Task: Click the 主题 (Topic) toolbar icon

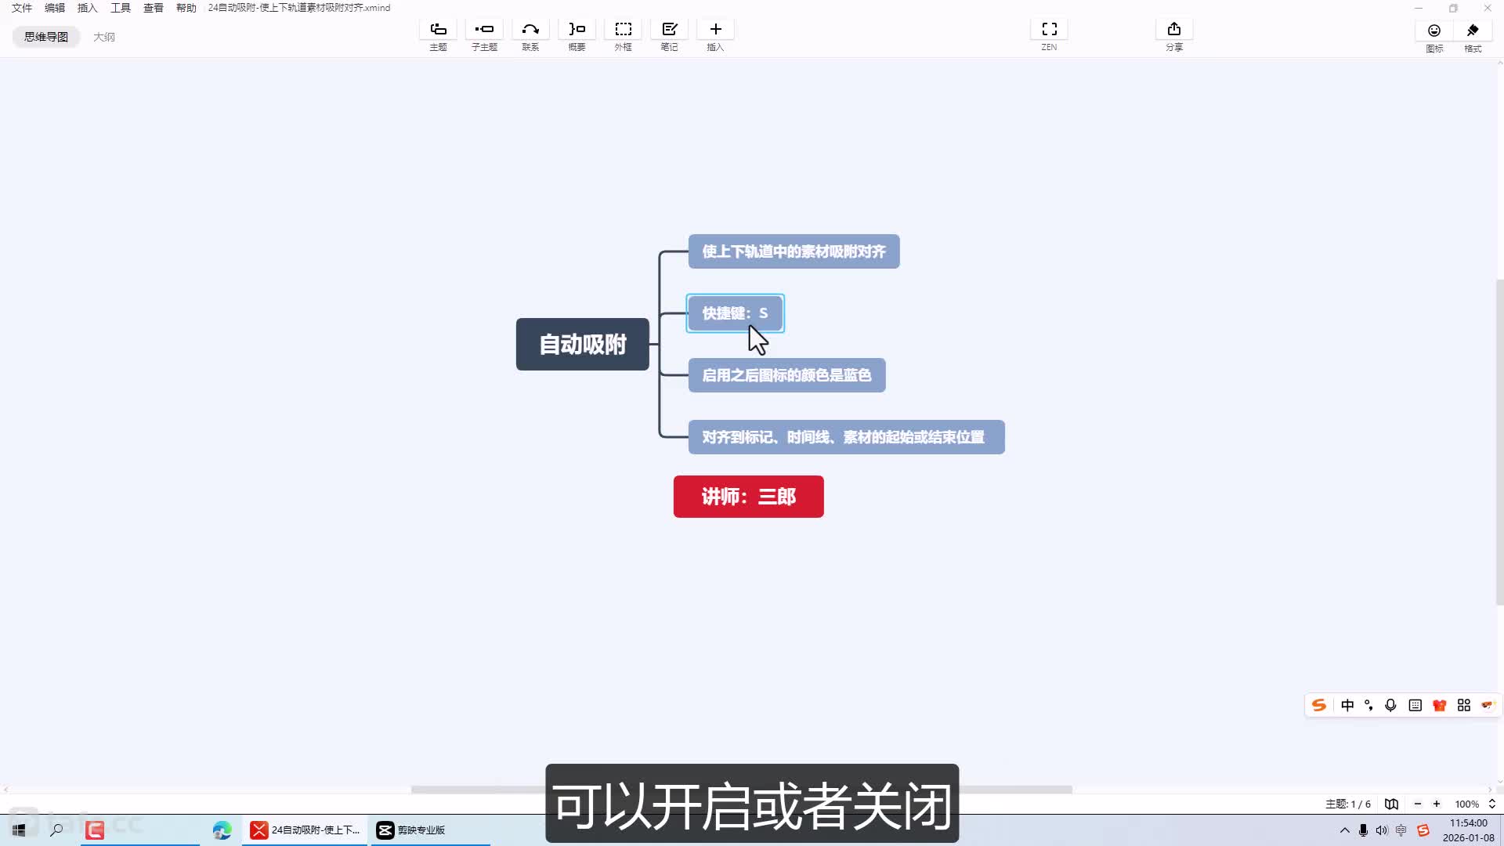Action: 438,30
